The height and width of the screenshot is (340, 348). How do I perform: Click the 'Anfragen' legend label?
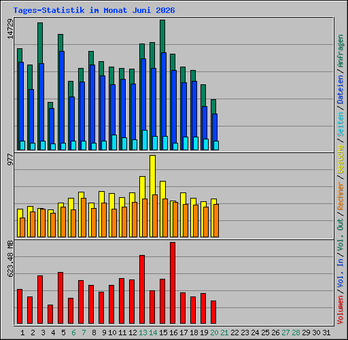point(340,51)
